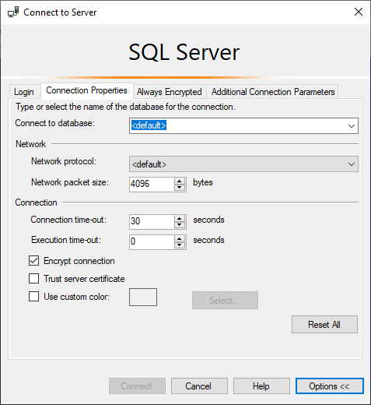Open Help for the dialog
371x405 pixels.
tap(261, 386)
